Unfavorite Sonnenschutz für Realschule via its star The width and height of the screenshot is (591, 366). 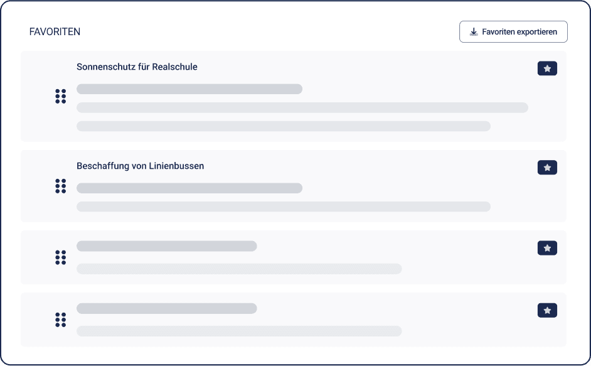click(x=547, y=68)
